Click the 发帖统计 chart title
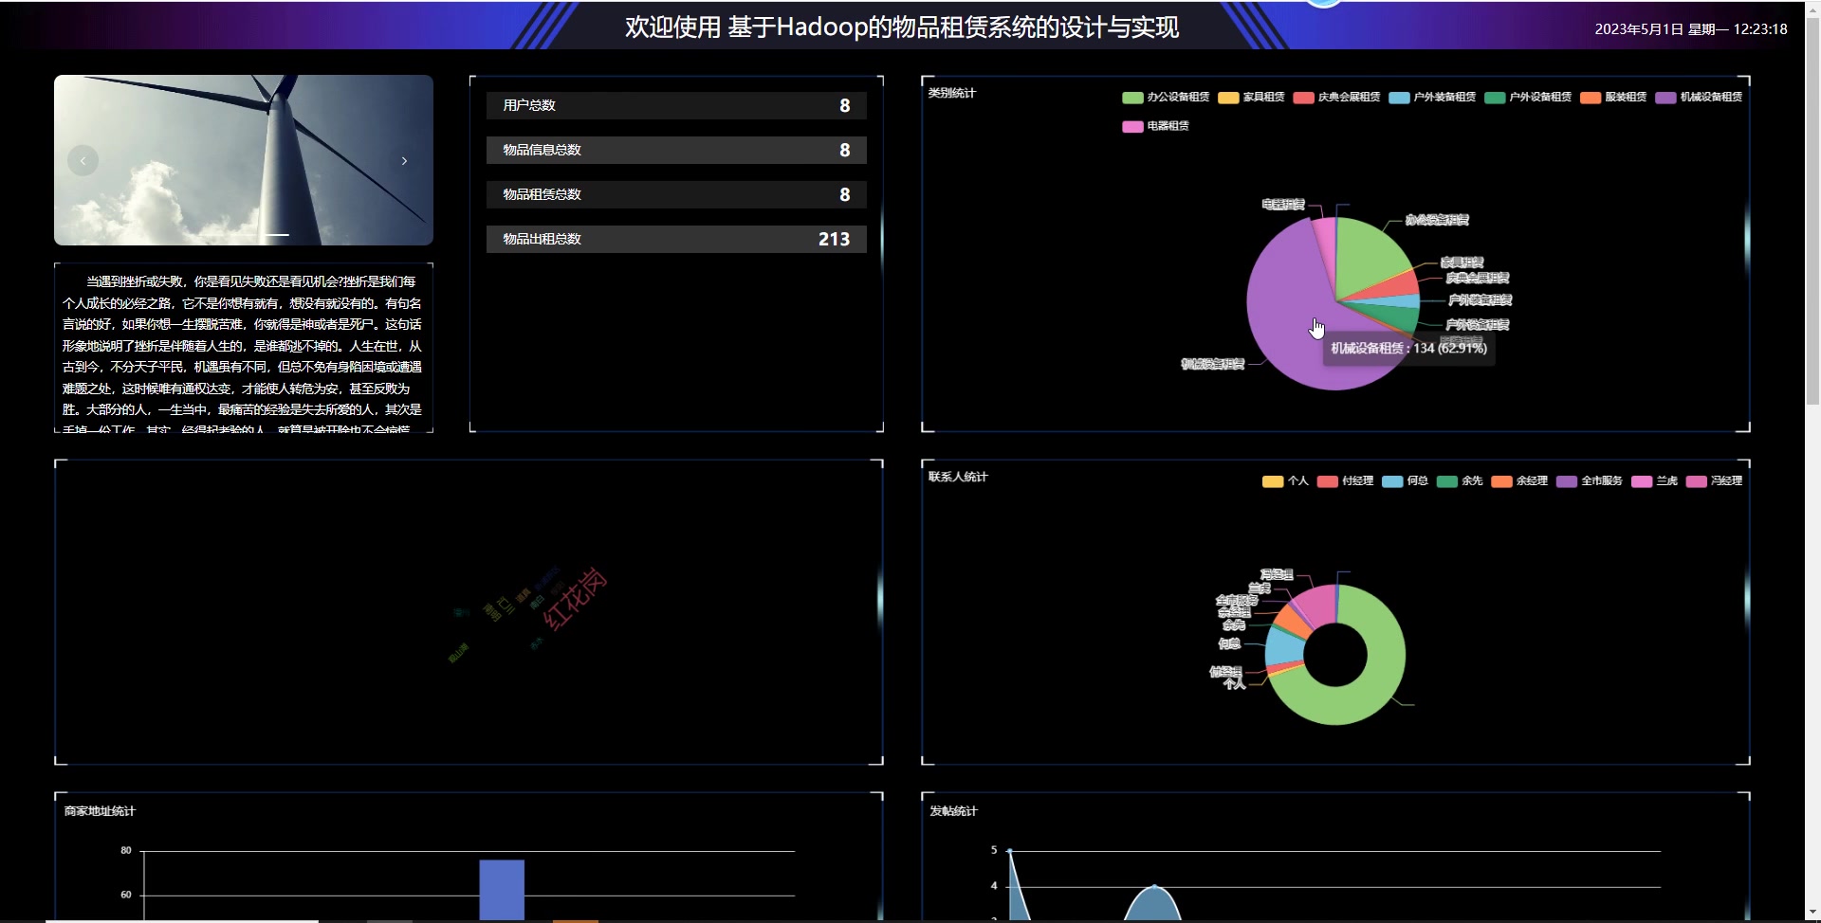 pos(953,811)
